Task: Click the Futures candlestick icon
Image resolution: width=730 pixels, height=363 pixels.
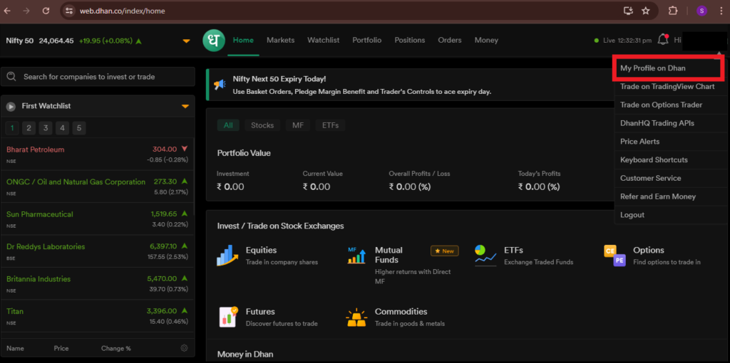Action: point(228,317)
